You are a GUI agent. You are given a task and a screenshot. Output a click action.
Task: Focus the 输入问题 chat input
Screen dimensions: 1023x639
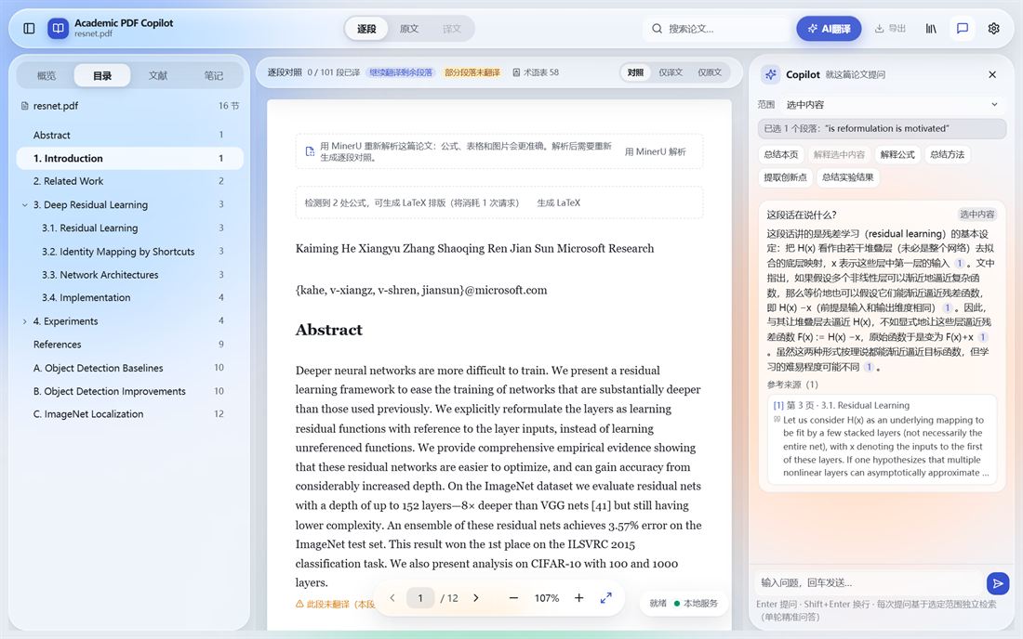870,582
